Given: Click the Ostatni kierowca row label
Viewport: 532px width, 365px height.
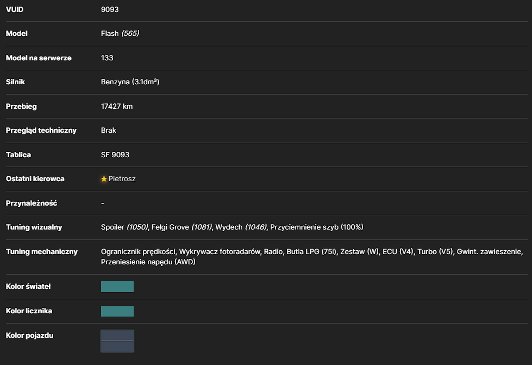Looking at the screenshot, I should (x=35, y=179).
